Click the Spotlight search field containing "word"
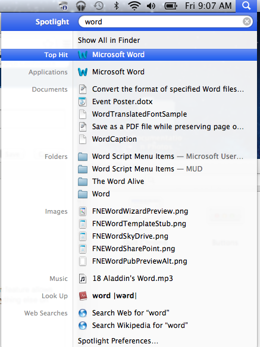This screenshot has height=347, width=260. pos(165,21)
